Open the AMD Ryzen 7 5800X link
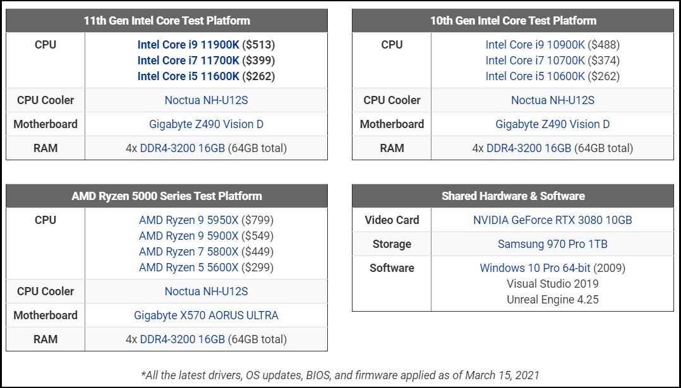681x388 pixels. click(x=188, y=252)
